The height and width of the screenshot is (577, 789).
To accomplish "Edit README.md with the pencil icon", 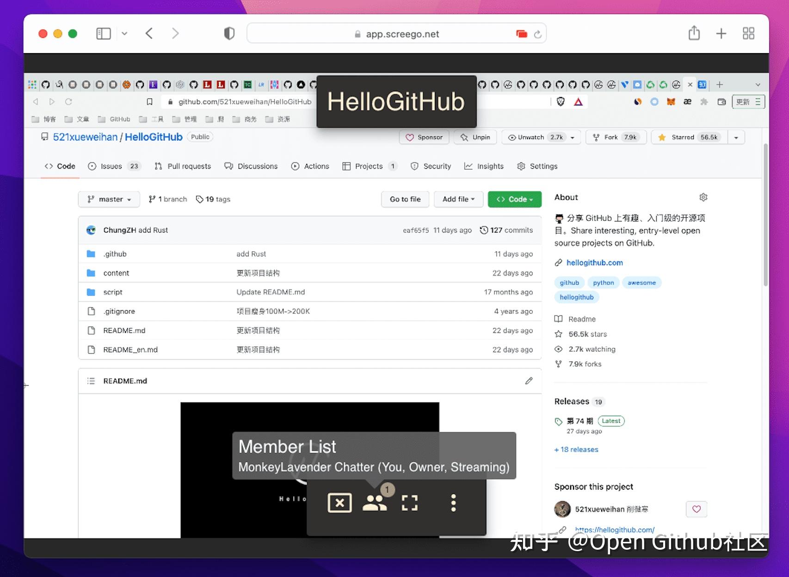I will 529,381.
